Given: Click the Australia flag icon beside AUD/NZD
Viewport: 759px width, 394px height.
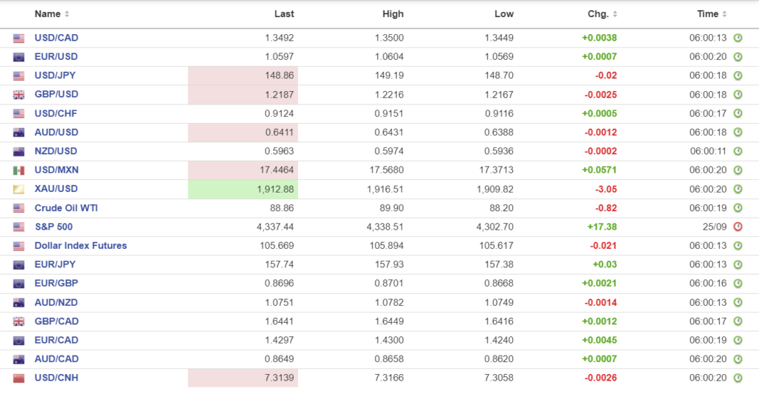Looking at the screenshot, I should pos(19,302).
